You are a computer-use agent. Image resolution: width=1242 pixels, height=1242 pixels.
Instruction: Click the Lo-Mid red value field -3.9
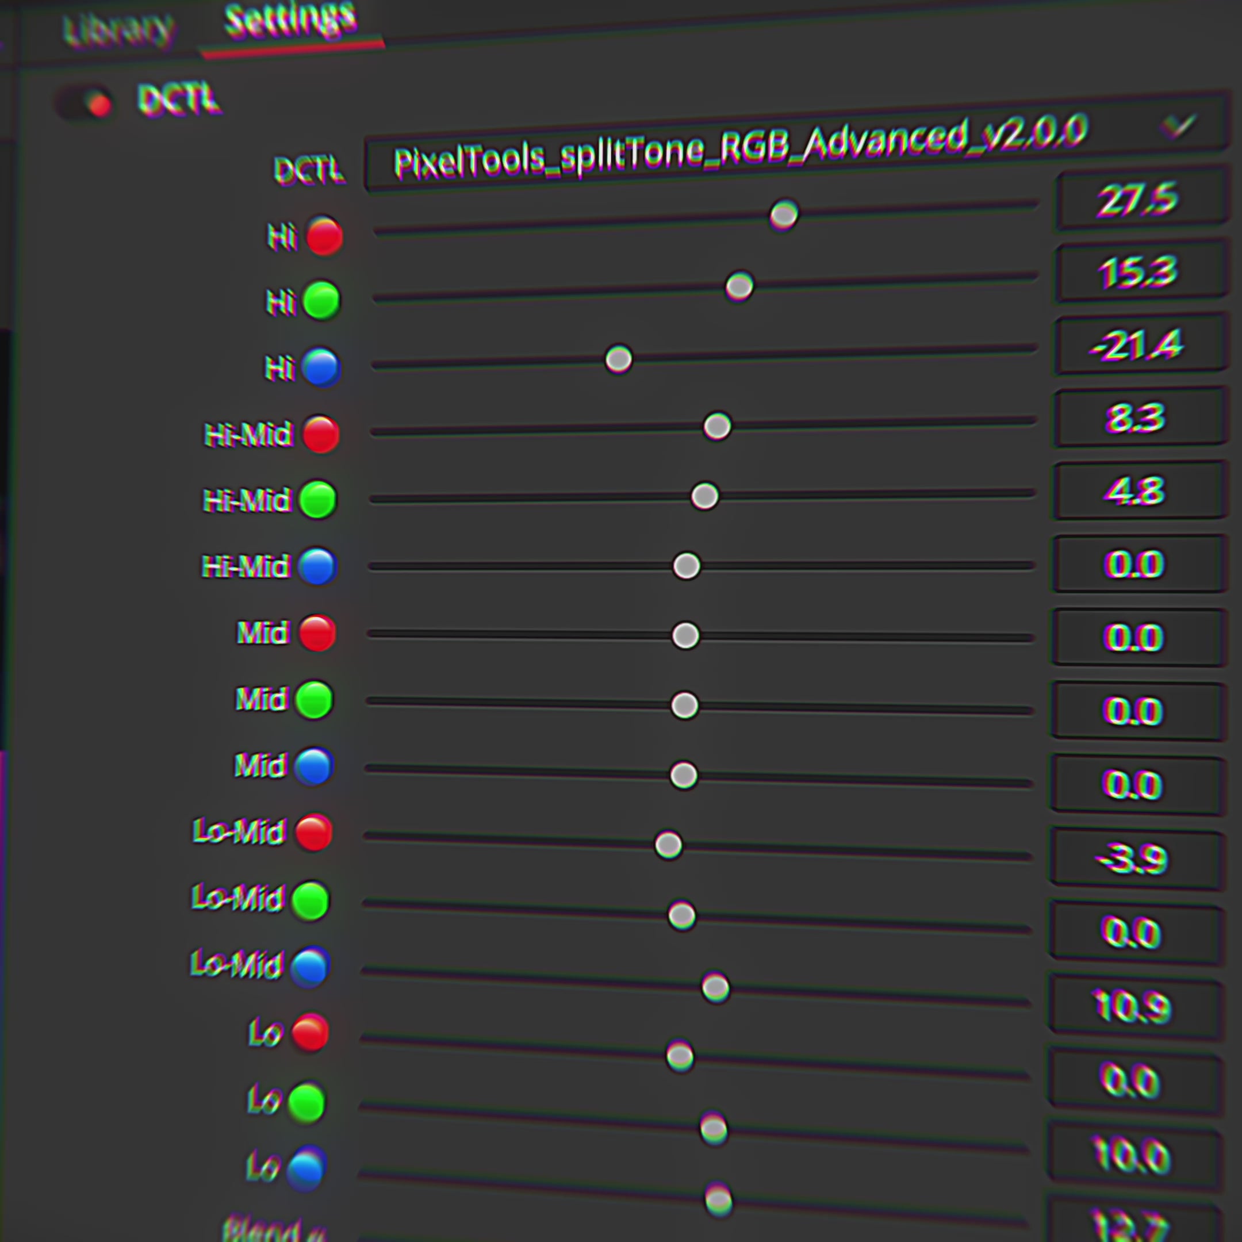tap(1136, 860)
